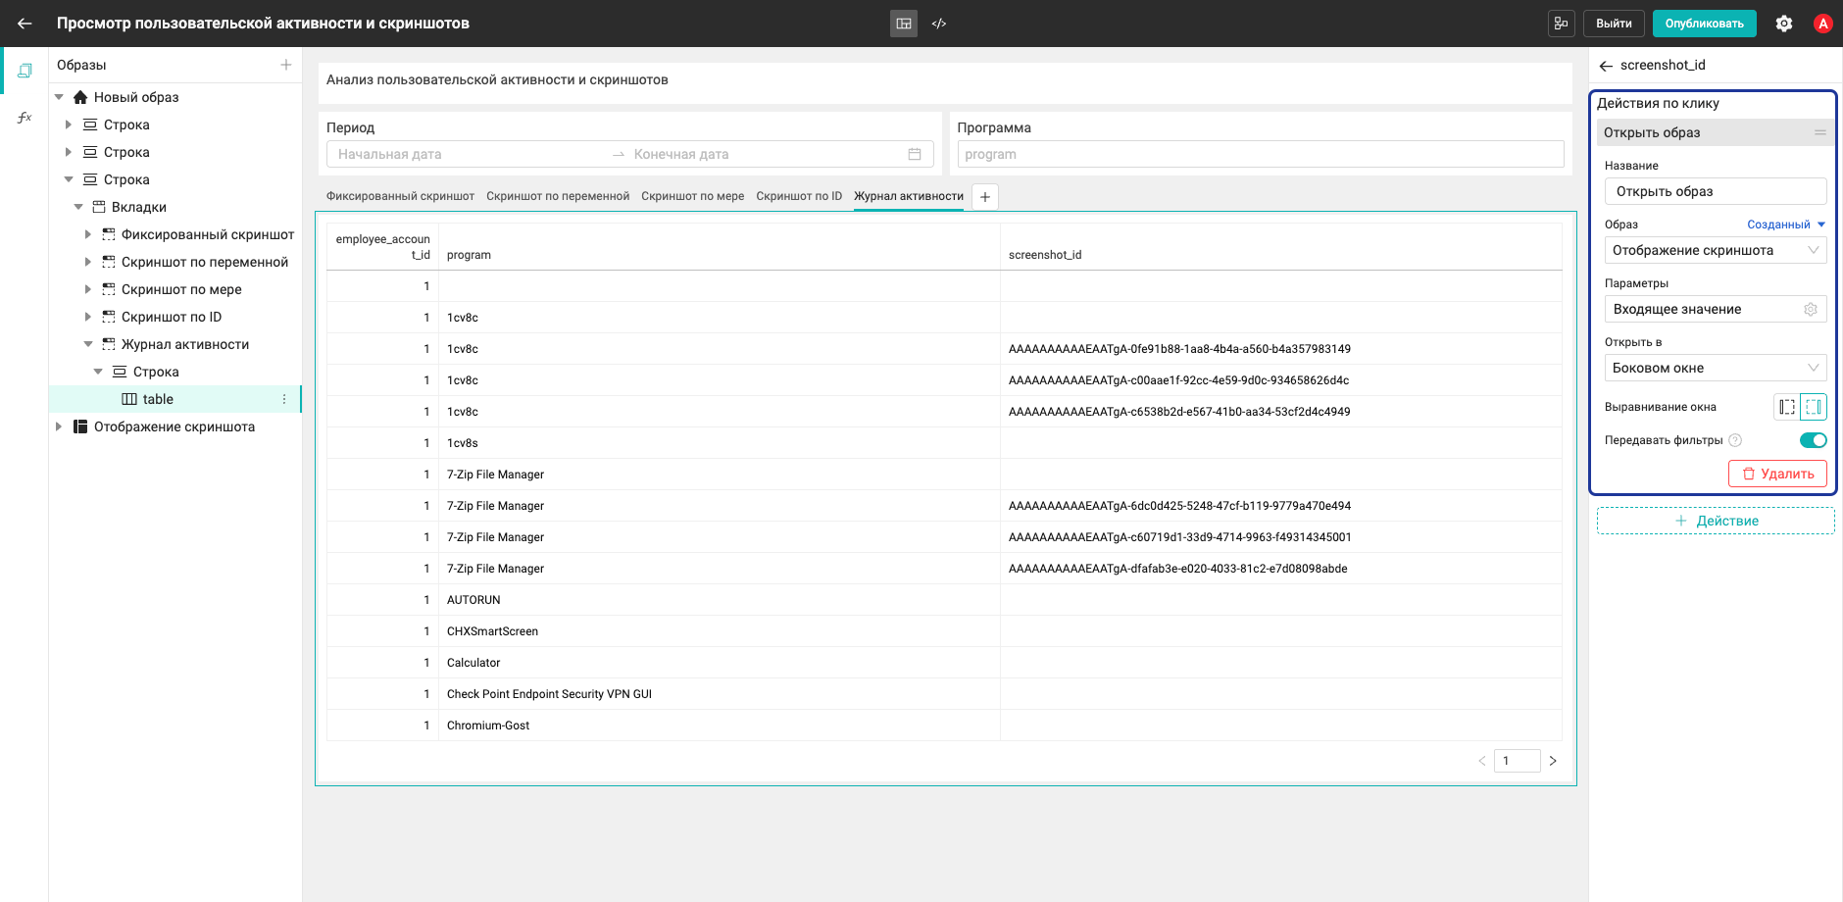This screenshot has height=902, width=1843.
Task: Add a new view with plus icon
Action: point(286,65)
